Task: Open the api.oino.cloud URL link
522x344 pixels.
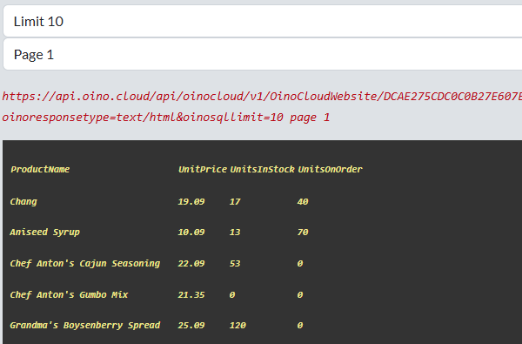Action: [262, 97]
